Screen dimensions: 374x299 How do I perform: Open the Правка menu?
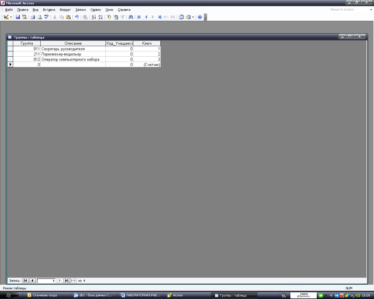click(23, 10)
